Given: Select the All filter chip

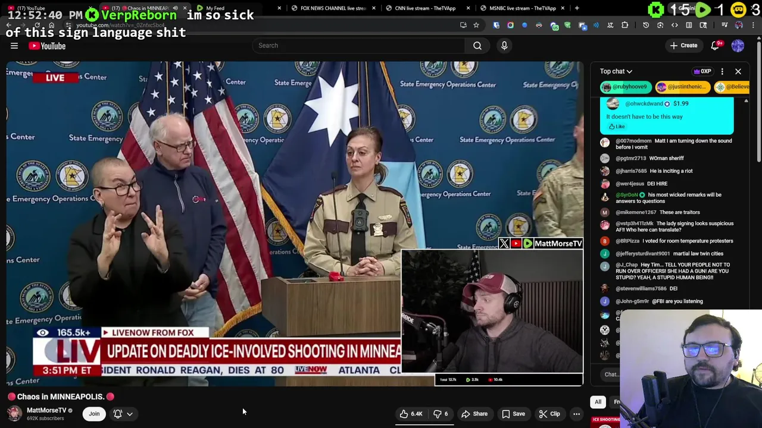Looking at the screenshot, I should click(x=598, y=402).
